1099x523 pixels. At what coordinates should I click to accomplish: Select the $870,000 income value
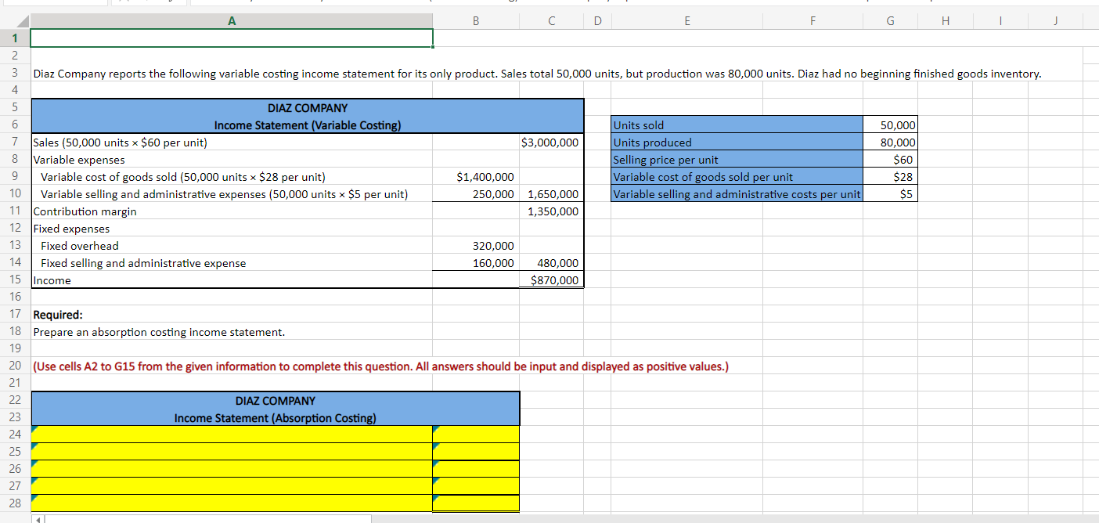click(x=552, y=280)
